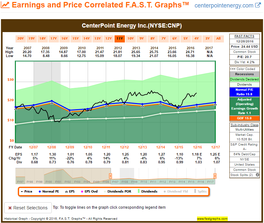Click the 2008 low price 8.48
The height and width of the screenshot is (223, 264).
46,56
